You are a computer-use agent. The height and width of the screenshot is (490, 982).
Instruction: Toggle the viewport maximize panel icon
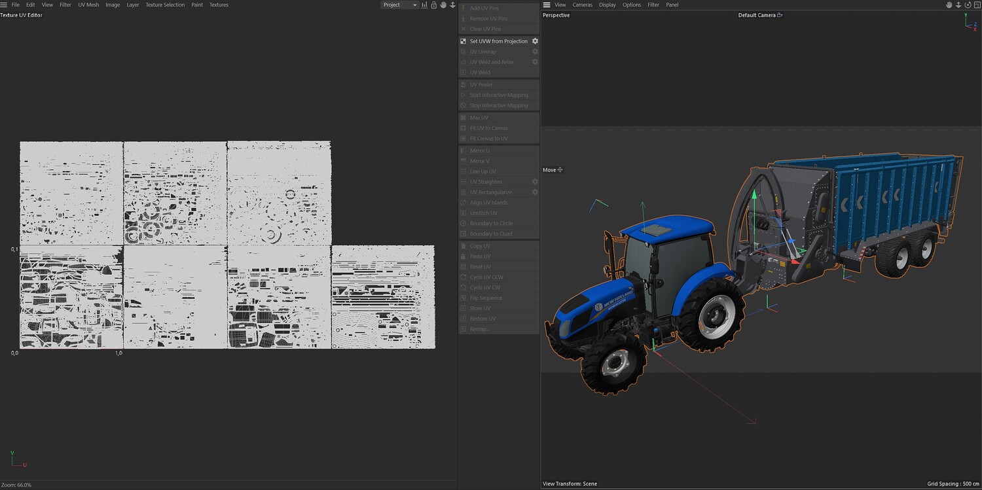977,5
